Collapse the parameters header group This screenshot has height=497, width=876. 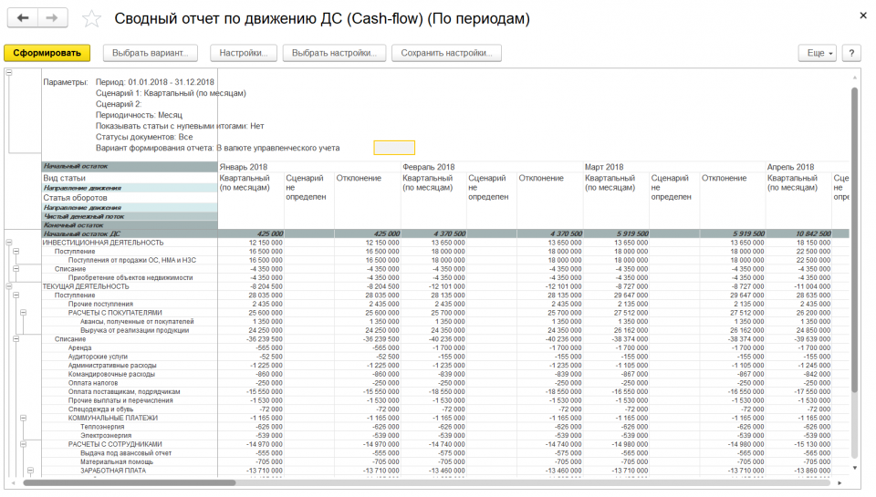click(x=9, y=72)
